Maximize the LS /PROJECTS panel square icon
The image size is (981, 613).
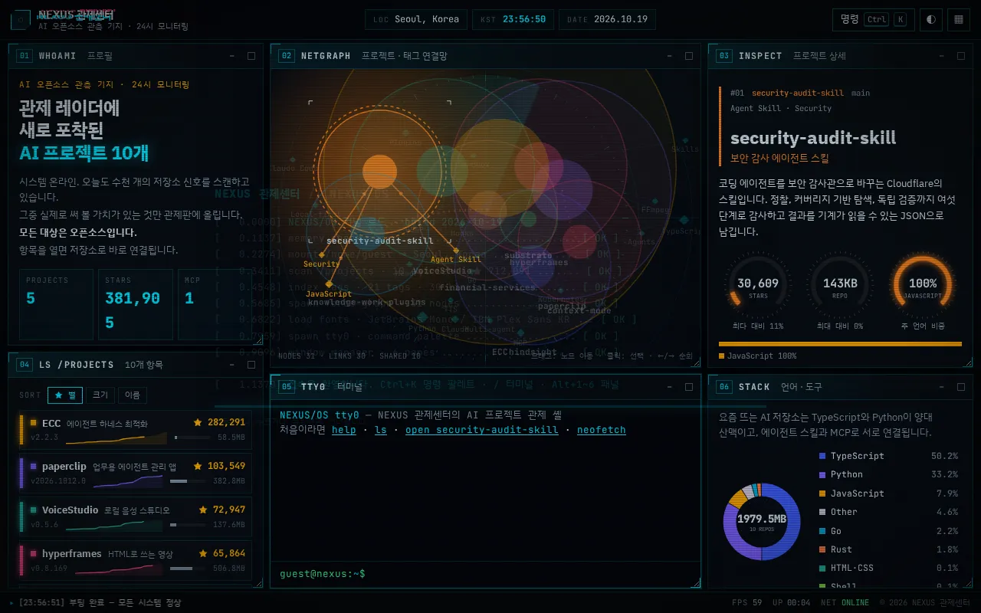tap(251, 365)
